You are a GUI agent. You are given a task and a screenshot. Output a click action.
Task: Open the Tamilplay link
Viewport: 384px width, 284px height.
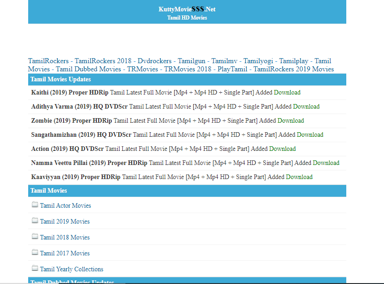[x=294, y=61]
